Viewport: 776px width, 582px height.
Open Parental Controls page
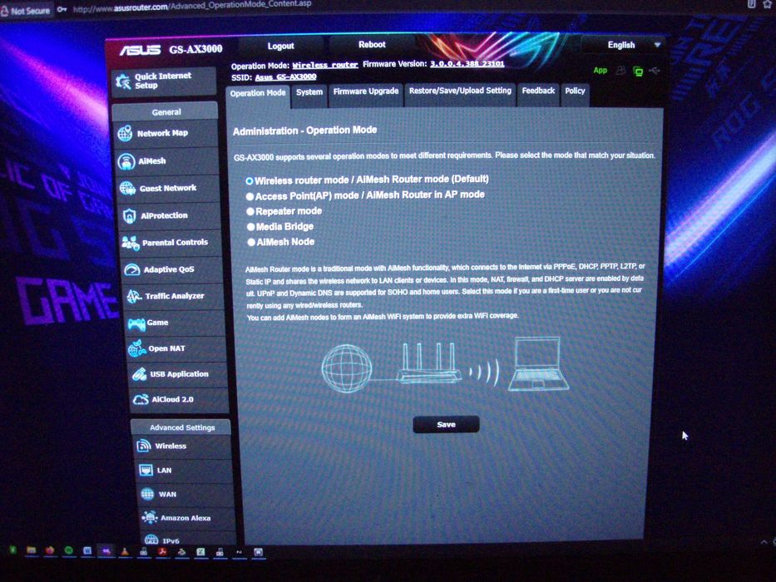pyautogui.click(x=171, y=243)
